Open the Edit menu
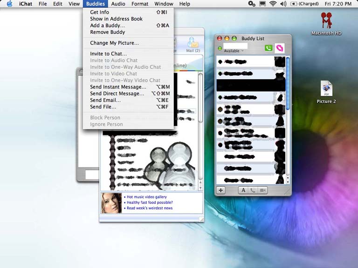Viewport: 358px width, 268px height. [57, 4]
